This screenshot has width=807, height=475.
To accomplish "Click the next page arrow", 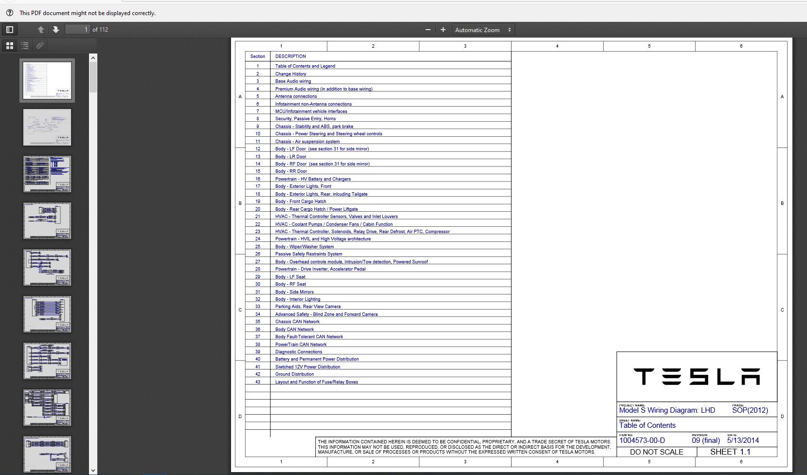I will tap(56, 29).
